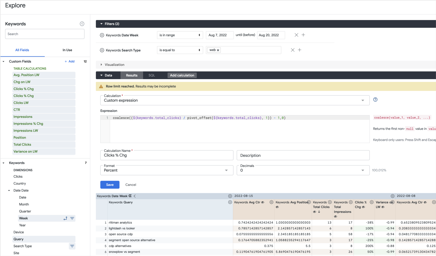Image resolution: width=436 pixels, height=256 pixels.
Task: Cancel the table calculation edit
Action: point(131,185)
